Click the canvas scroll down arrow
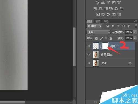 [74, 99]
